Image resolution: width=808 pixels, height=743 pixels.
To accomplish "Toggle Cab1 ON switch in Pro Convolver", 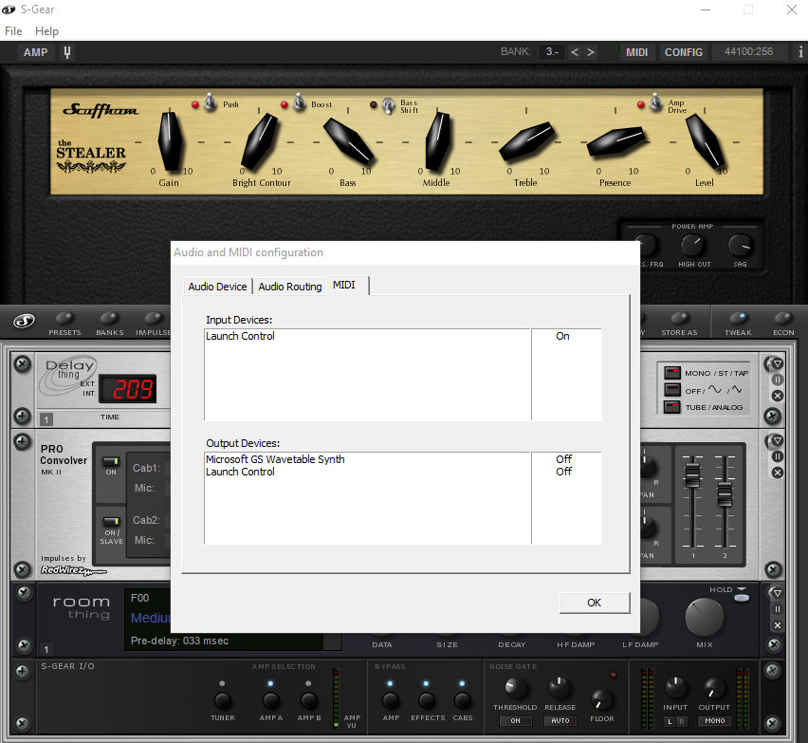I will click(x=111, y=461).
